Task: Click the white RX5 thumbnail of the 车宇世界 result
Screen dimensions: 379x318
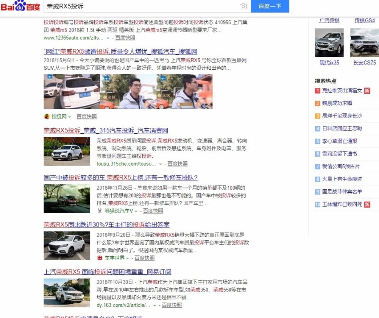Action: coord(67,246)
